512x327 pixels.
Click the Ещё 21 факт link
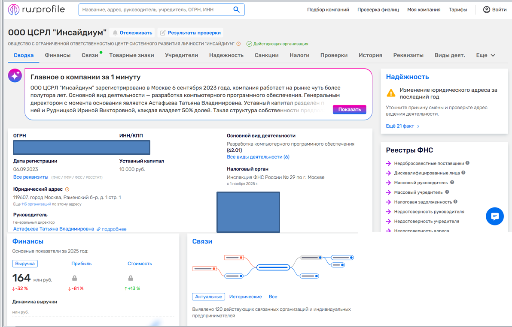click(x=400, y=126)
